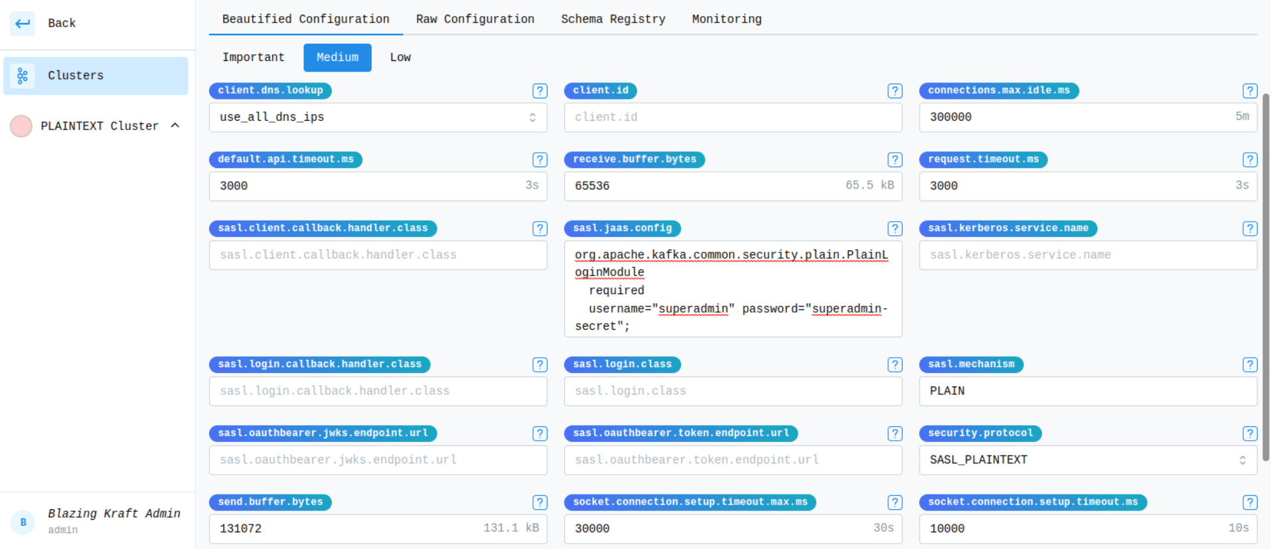Focus the socket.connection.setup.timeout.ms input
The width and height of the screenshot is (1271, 549).
1088,529
